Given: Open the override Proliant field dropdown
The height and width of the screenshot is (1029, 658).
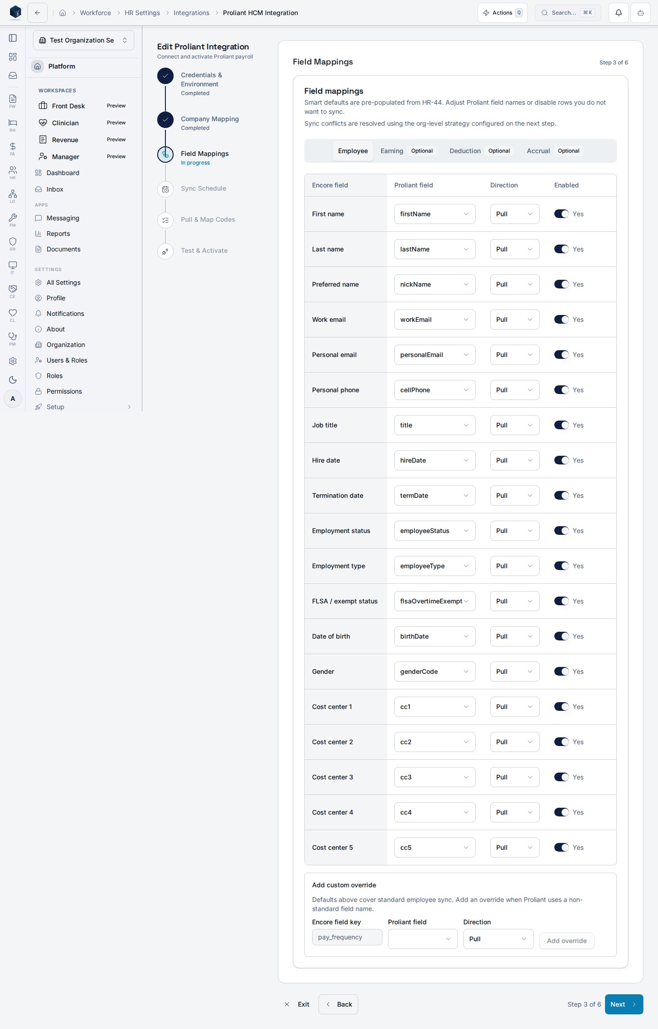Looking at the screenshot, I should (x=423, y=939).
